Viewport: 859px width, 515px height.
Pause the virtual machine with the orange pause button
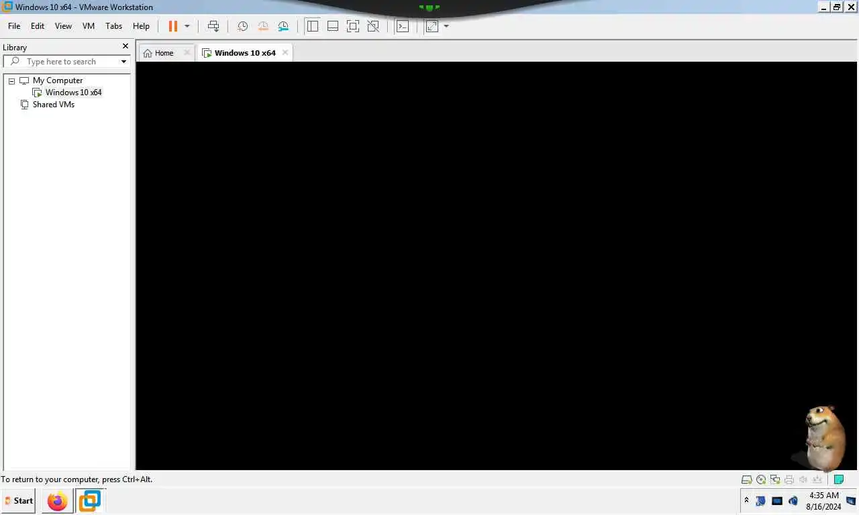coord(172,26)
